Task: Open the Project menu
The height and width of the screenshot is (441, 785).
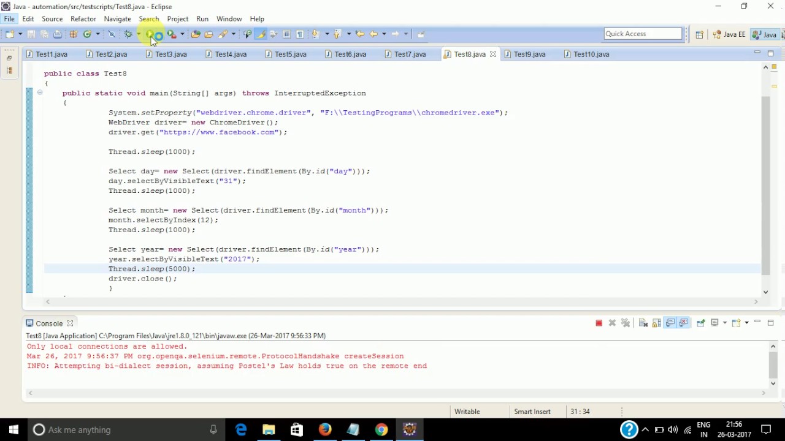Action: pos(178,19)
